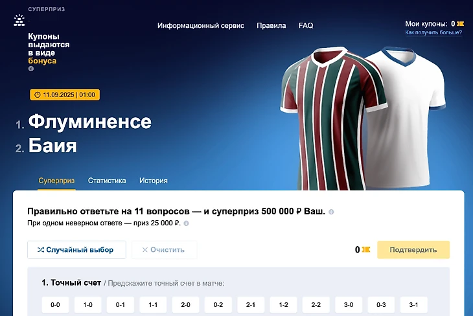Click the Случайный выбор button
473x316 pixels.
76,250
